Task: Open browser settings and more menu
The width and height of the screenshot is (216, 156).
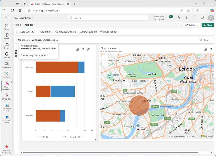Action: (x=205, y=10)
